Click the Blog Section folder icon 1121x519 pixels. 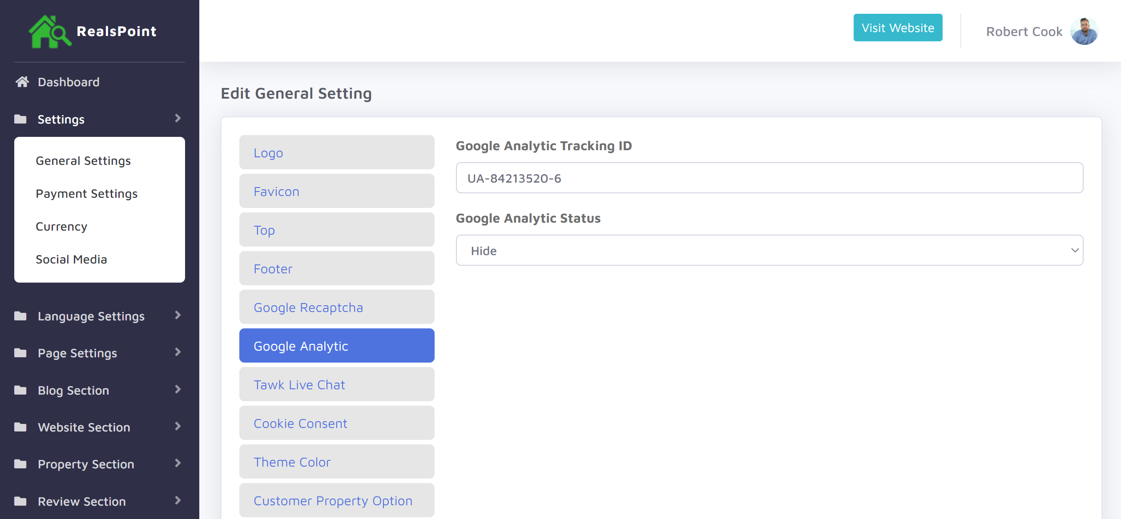(x=20, y=390)
